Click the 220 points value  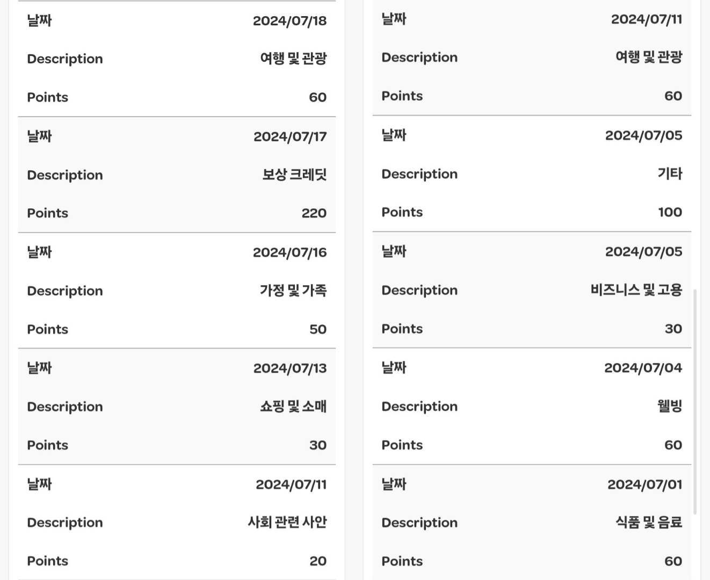(x=313, y=213)
